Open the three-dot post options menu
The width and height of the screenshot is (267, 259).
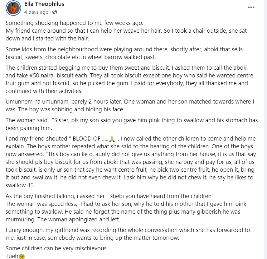point(251,7)
